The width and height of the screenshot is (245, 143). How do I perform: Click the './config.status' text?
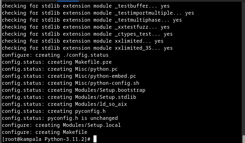click(x=86, y=55)
